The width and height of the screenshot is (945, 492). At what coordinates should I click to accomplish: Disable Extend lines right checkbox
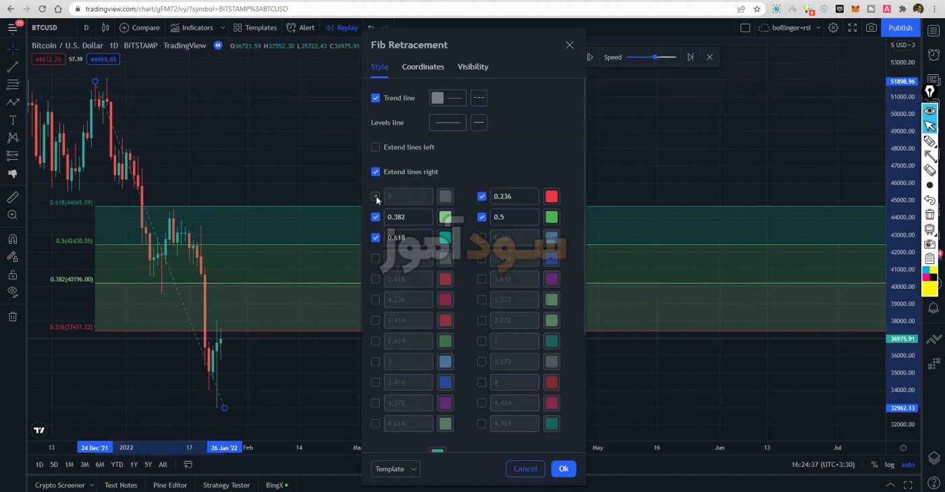tap(375, 171)
